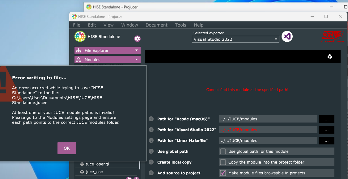
Task: Click info icon beside Path for Xcode (macOS)
Action: tap(151, 119)
